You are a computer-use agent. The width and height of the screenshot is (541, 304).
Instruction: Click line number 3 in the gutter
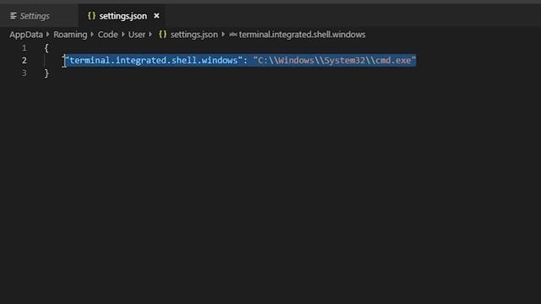tap(25, 73)
